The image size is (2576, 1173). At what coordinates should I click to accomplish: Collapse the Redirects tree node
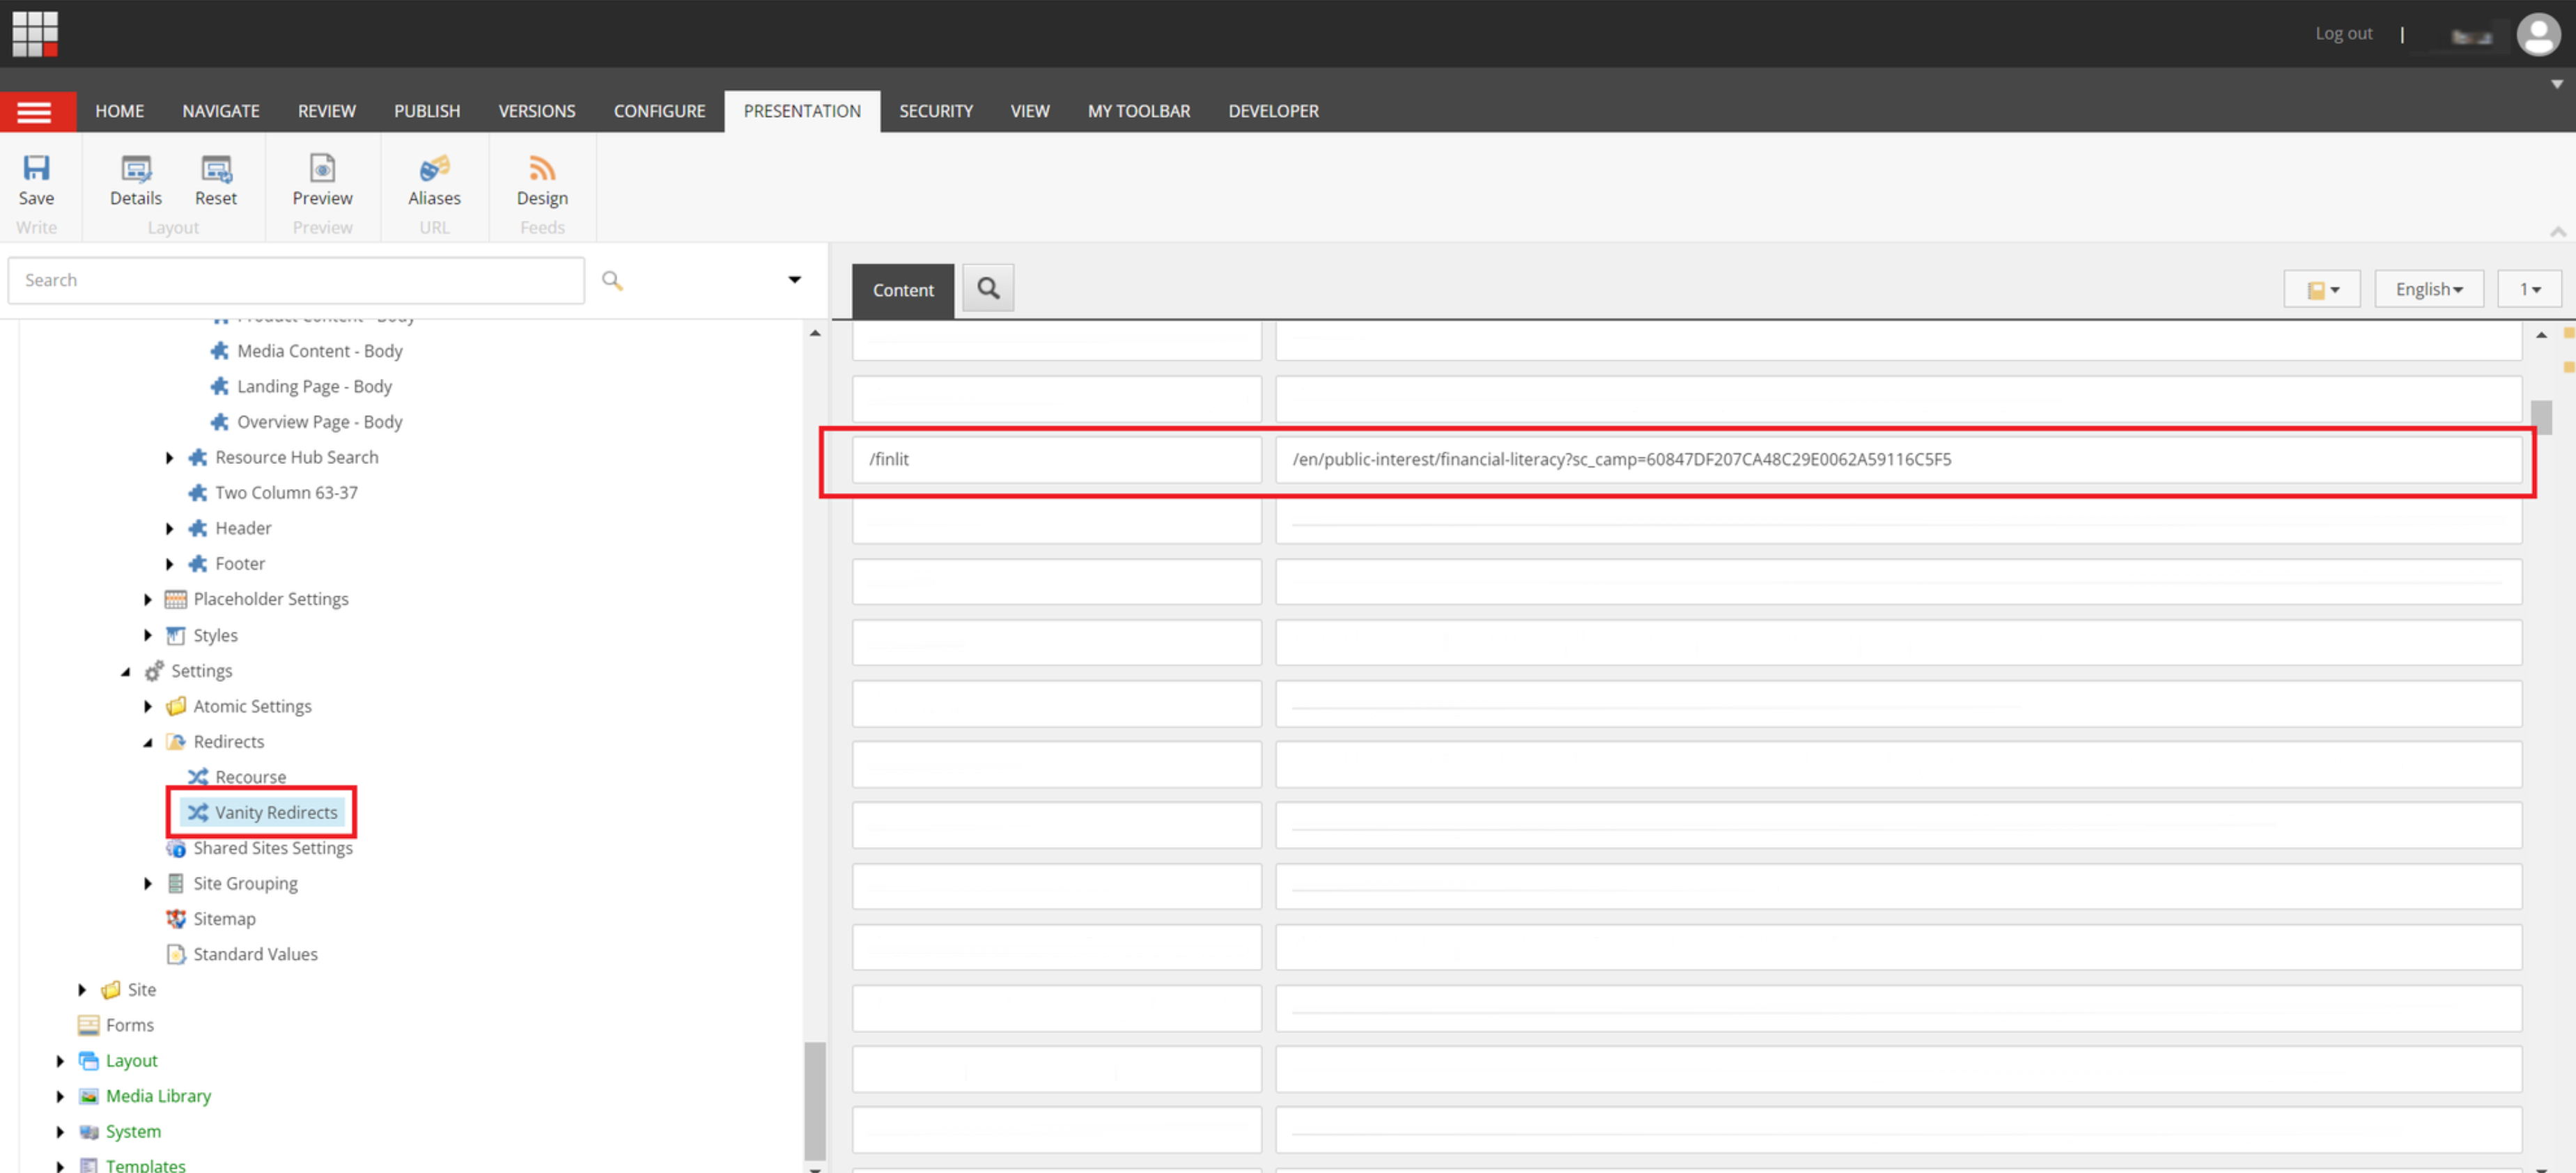coord(148,741)
